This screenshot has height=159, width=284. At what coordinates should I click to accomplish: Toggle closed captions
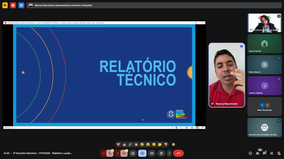coord(152,153)
